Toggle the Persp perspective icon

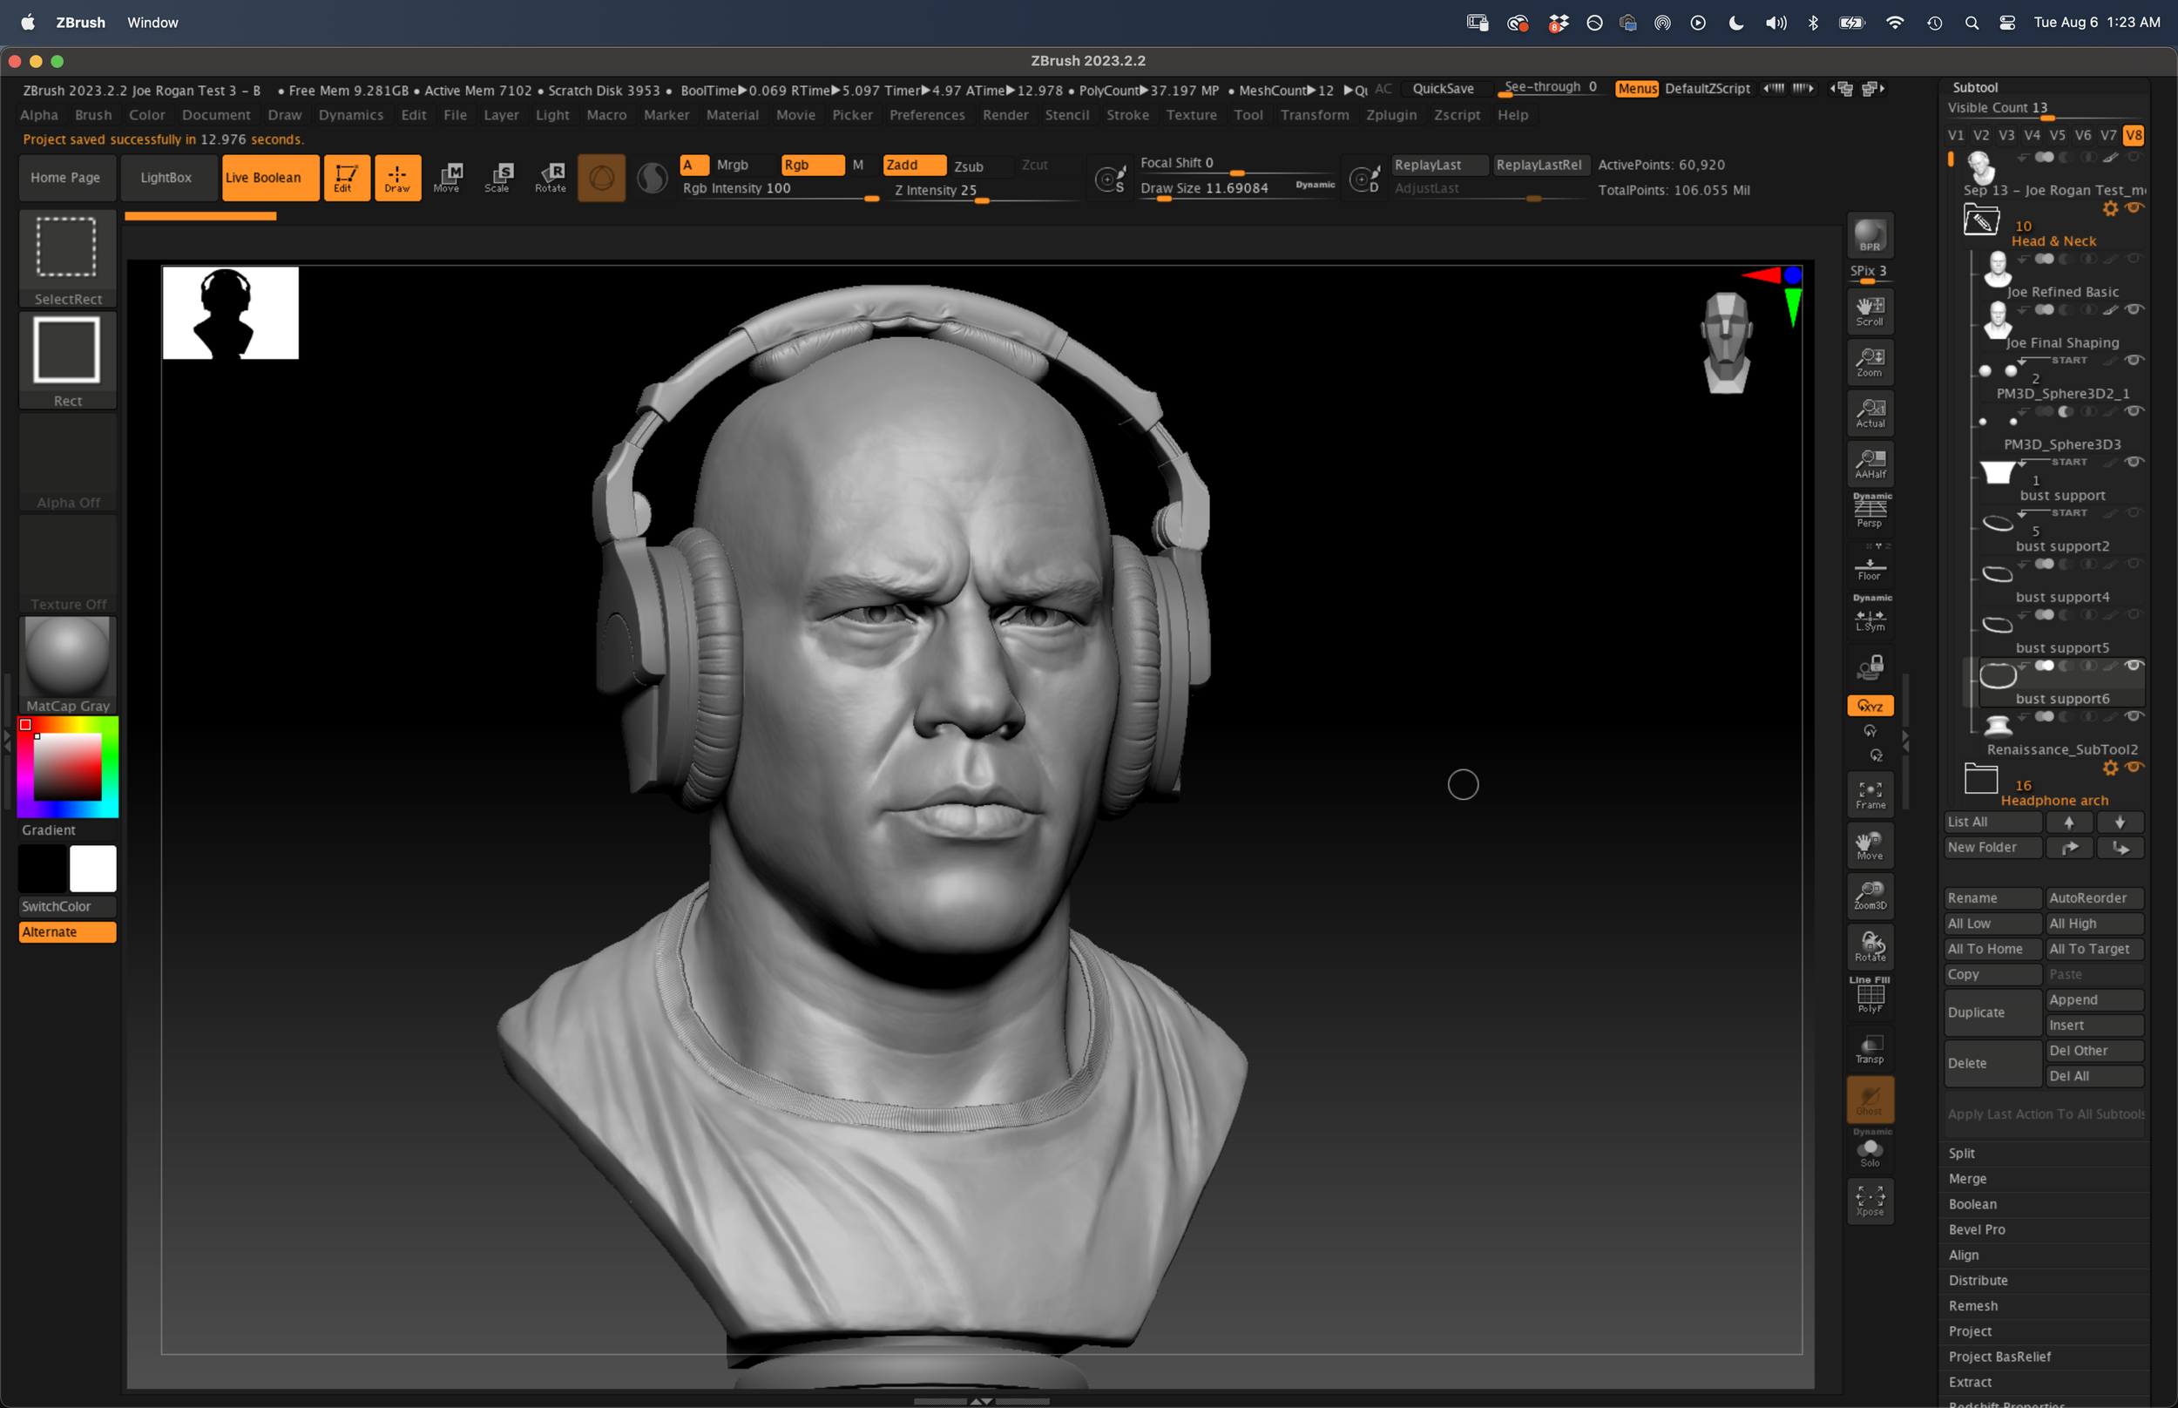coord(1869,512)
